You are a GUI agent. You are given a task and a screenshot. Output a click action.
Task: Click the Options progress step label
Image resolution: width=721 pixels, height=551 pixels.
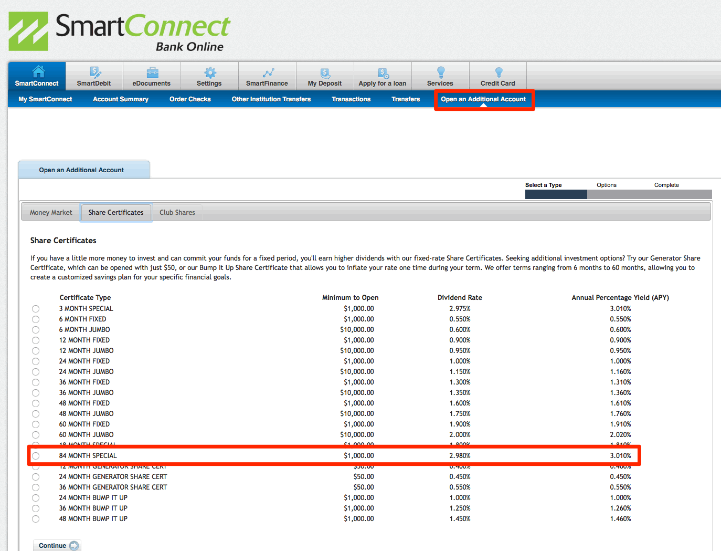607,185
